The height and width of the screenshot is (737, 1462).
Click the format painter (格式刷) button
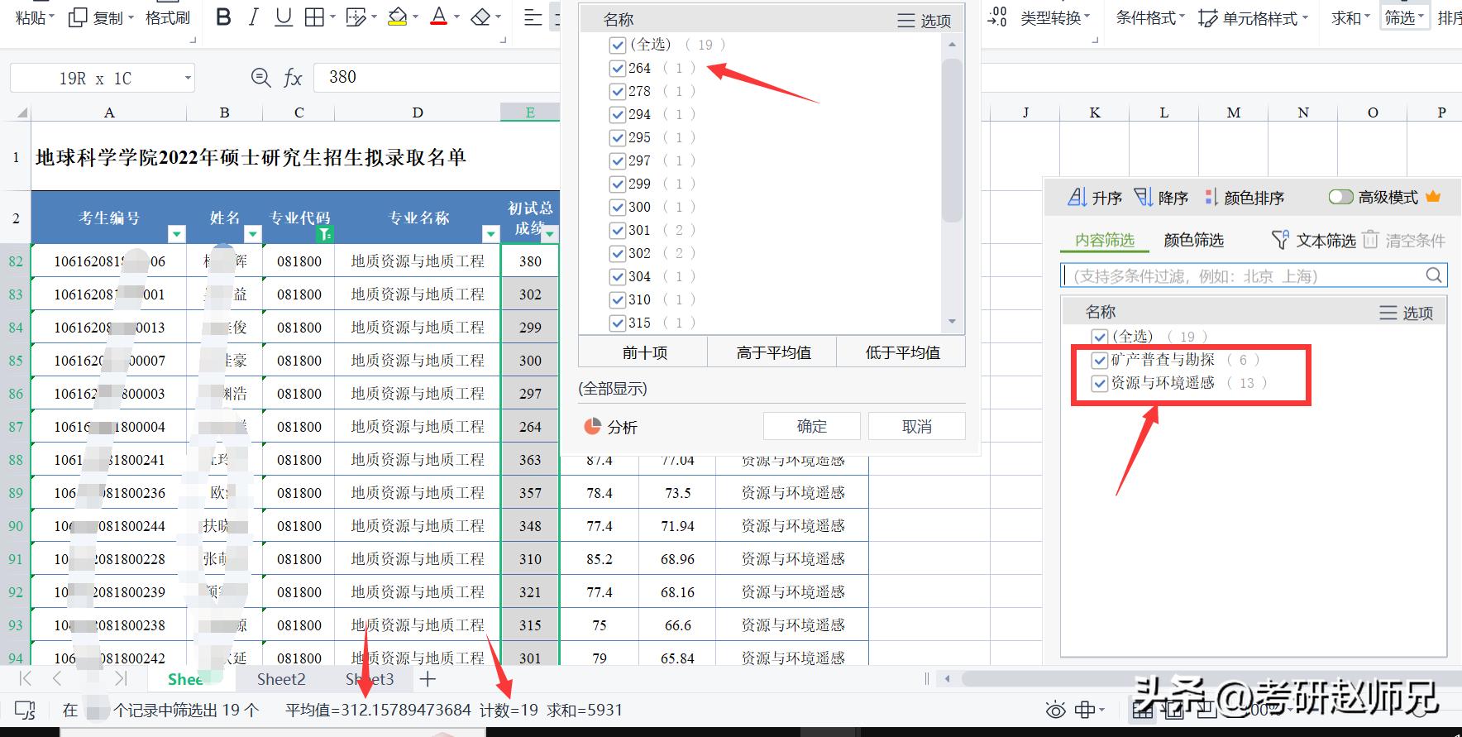168,17
